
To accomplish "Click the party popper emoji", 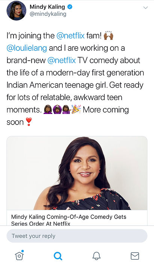I will point(76,109).
